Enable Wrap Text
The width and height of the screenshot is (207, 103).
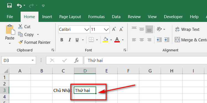click(187, 29)
